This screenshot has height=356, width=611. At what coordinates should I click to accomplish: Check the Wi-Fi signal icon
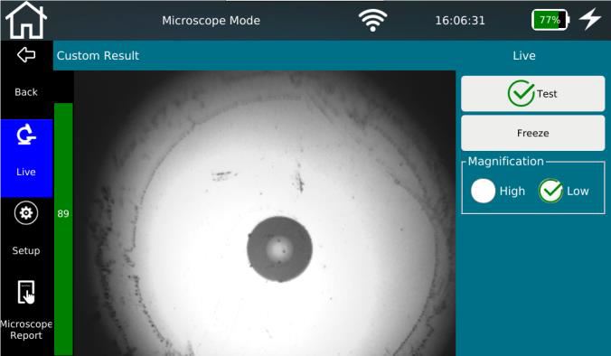373,20
